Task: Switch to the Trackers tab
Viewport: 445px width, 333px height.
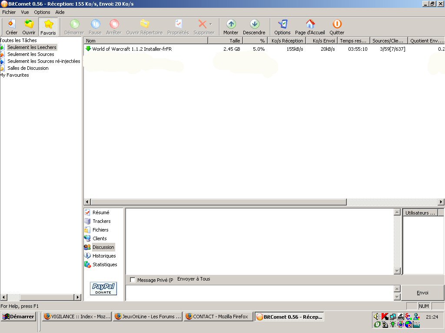Action: (102, 221)
